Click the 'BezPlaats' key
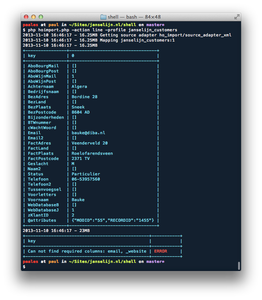Viewport: 262px width, 300px height. [39, 107]
